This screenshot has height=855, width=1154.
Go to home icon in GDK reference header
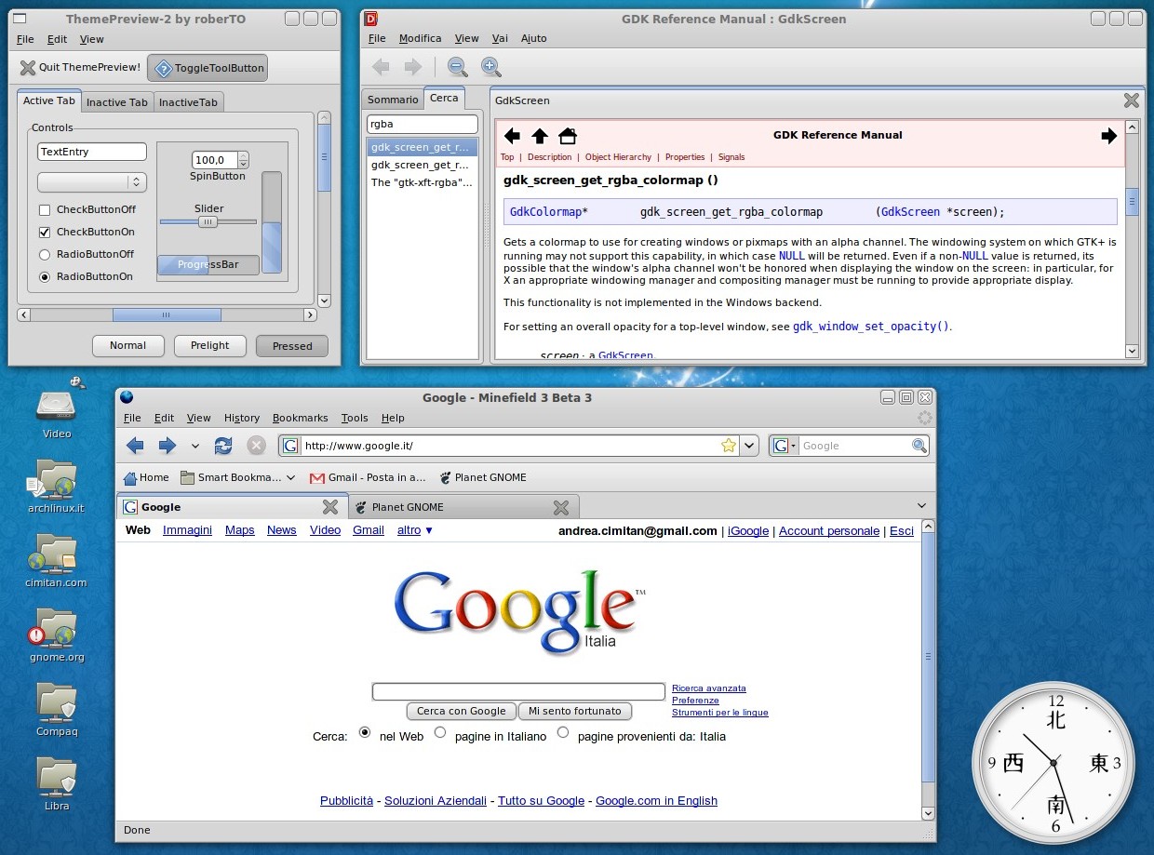tap(568, 136)
